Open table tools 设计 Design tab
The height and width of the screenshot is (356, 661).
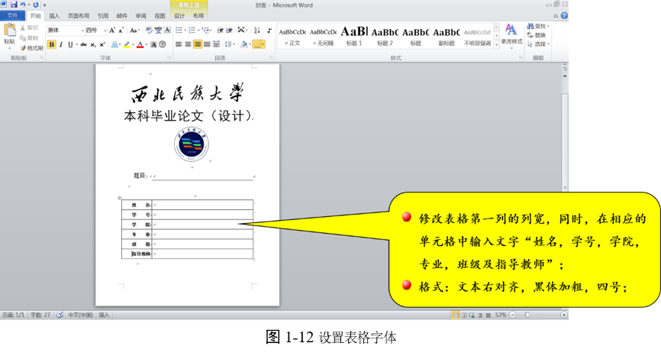click(179, 16)
